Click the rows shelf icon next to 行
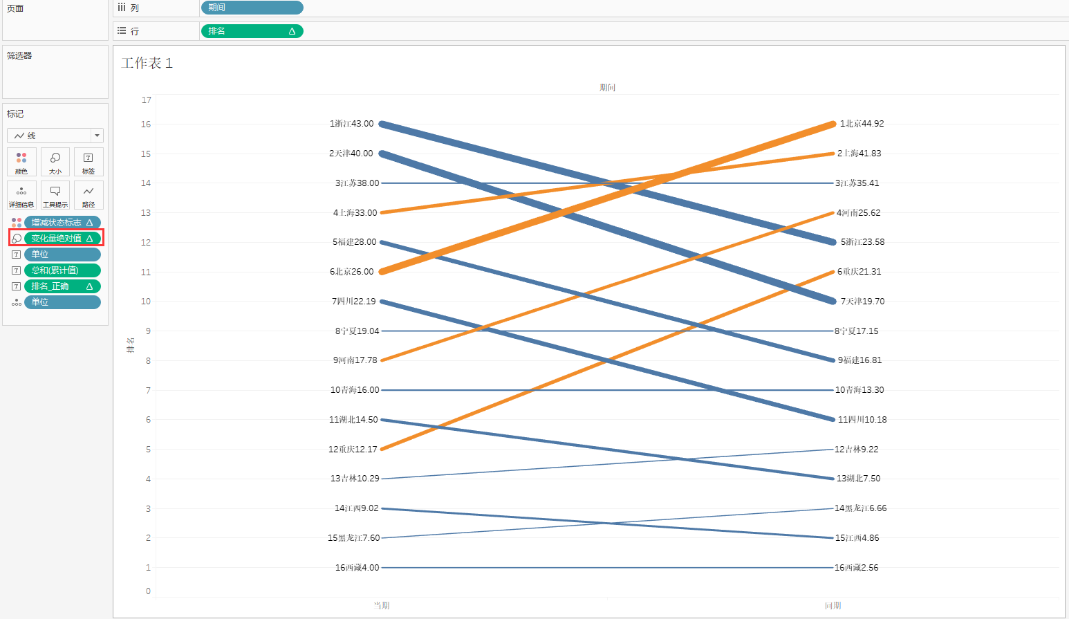Viewport: 1069px width, 619px height. 122,31
